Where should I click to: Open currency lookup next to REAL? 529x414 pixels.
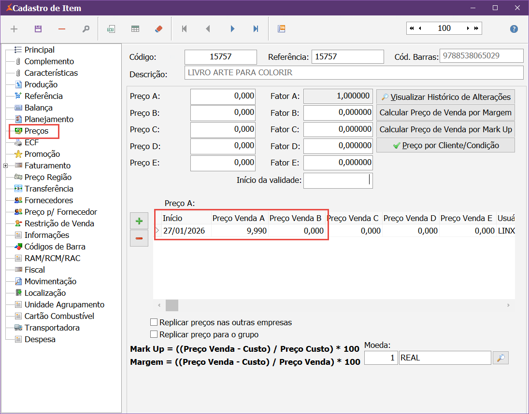coord(501,358)
